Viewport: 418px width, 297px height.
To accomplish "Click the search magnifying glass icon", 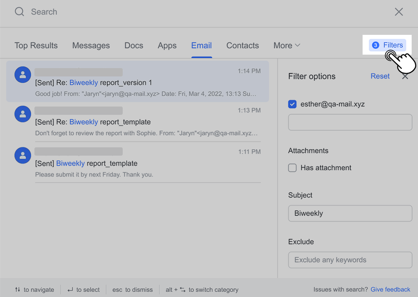I will pos(19,12).
